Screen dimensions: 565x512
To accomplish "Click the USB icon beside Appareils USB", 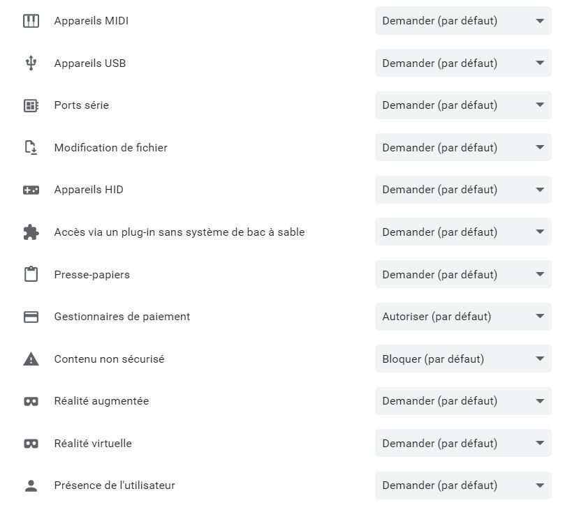I will (31, 63).
